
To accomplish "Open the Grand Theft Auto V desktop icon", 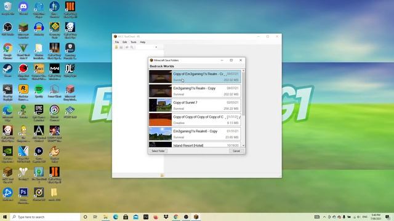I will point(23,51).
